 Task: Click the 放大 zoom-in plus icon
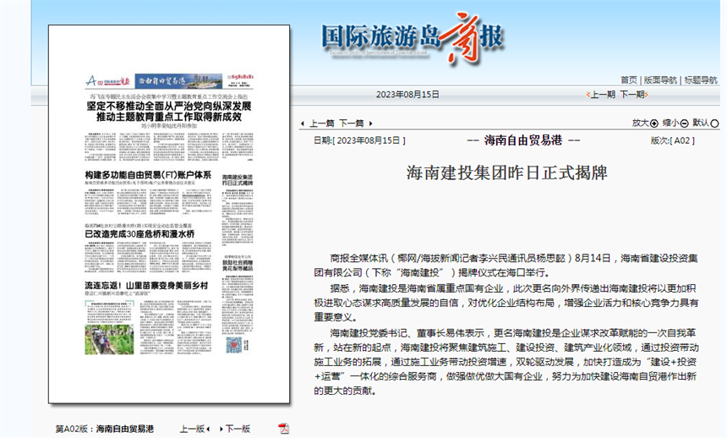[x=653, y=123]
